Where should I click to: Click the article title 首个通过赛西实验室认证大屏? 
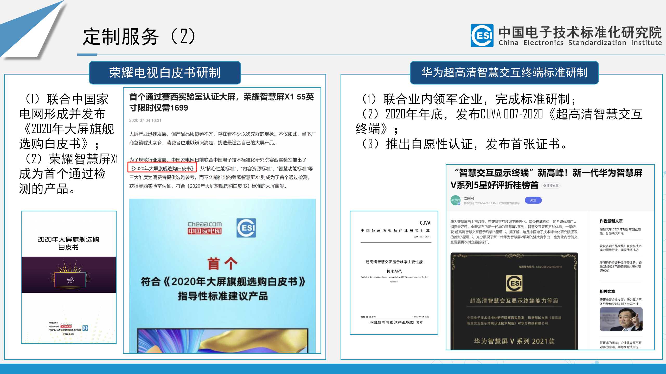(221, 102)
